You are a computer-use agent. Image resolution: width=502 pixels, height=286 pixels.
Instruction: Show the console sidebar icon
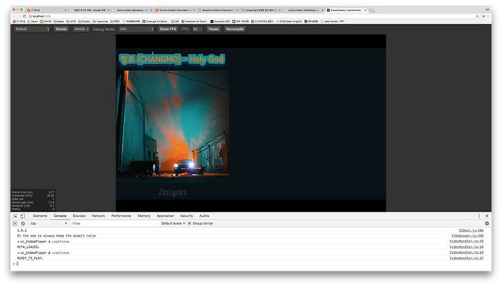tap(15, 223)
